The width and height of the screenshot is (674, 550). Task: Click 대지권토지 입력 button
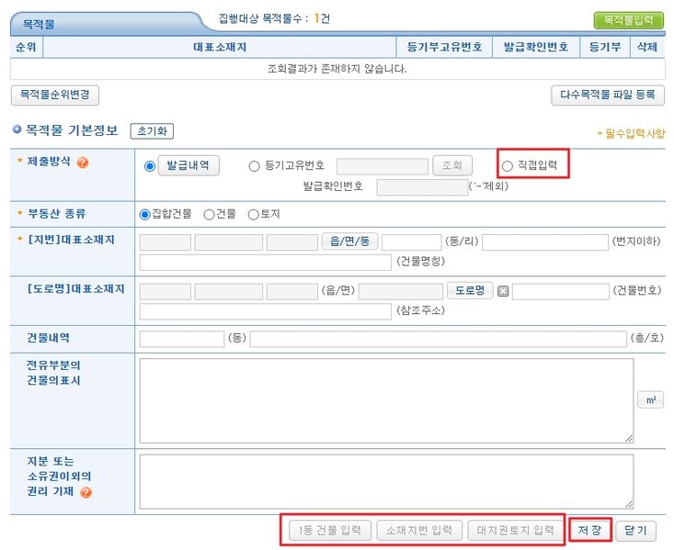[x=515, y=531]
